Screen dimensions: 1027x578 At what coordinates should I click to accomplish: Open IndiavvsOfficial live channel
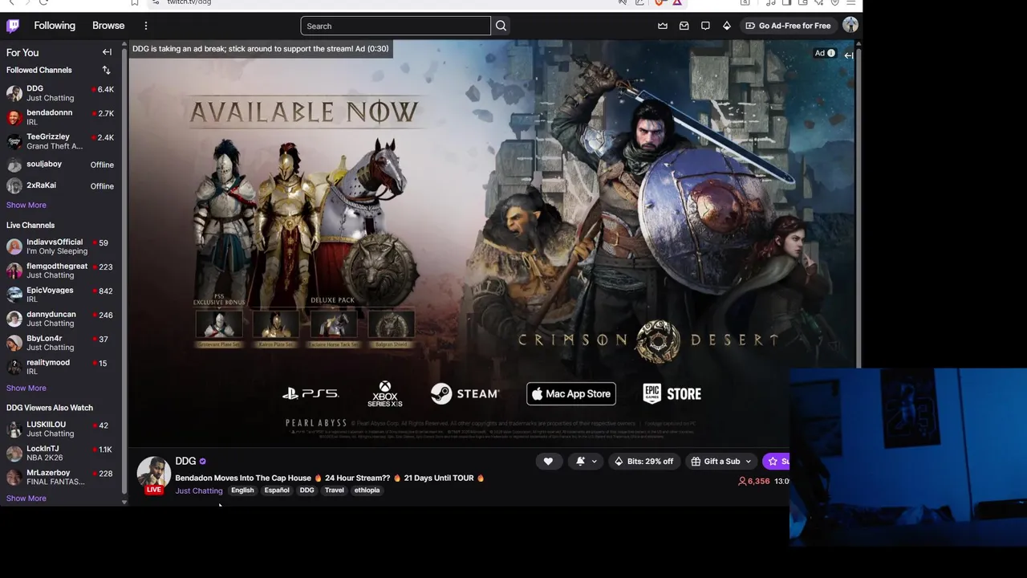(61, 246)
